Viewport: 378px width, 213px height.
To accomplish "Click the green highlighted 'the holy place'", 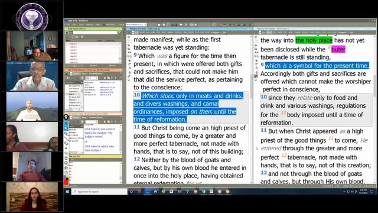I will 314,40.
